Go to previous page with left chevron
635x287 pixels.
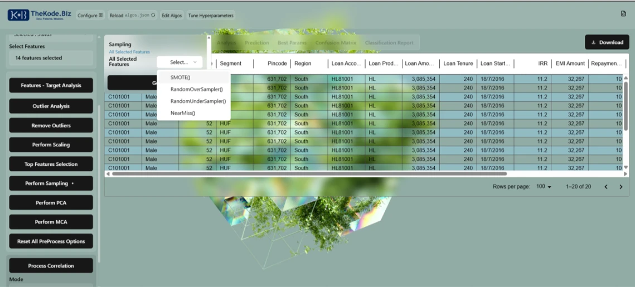click(606, 187)
